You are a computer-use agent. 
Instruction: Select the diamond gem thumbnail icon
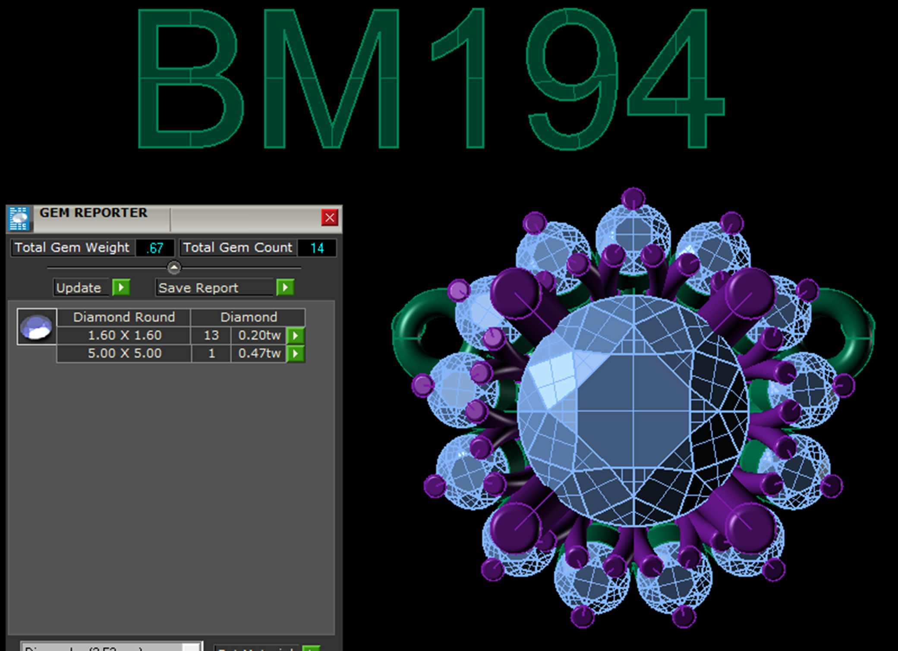pos(37,327)
